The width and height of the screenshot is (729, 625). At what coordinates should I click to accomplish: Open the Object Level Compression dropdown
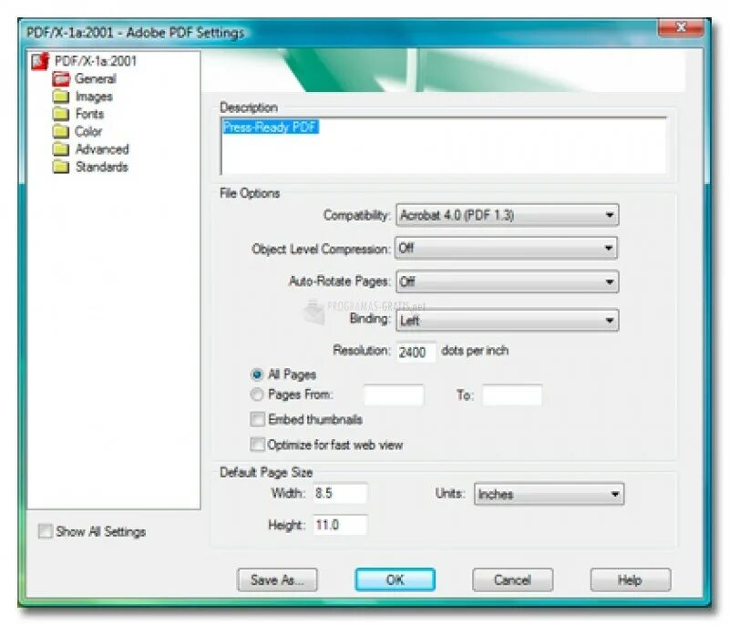(507, 248)
